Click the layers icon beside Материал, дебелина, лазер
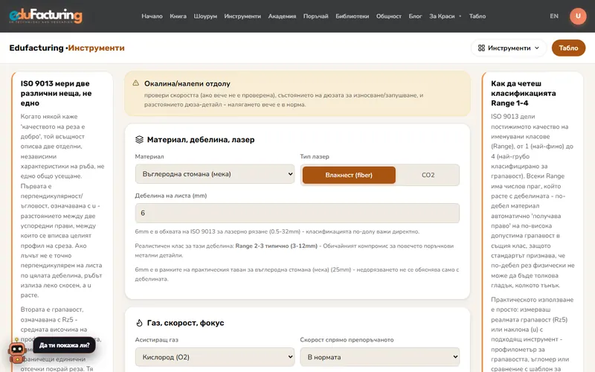 [139, 140]
